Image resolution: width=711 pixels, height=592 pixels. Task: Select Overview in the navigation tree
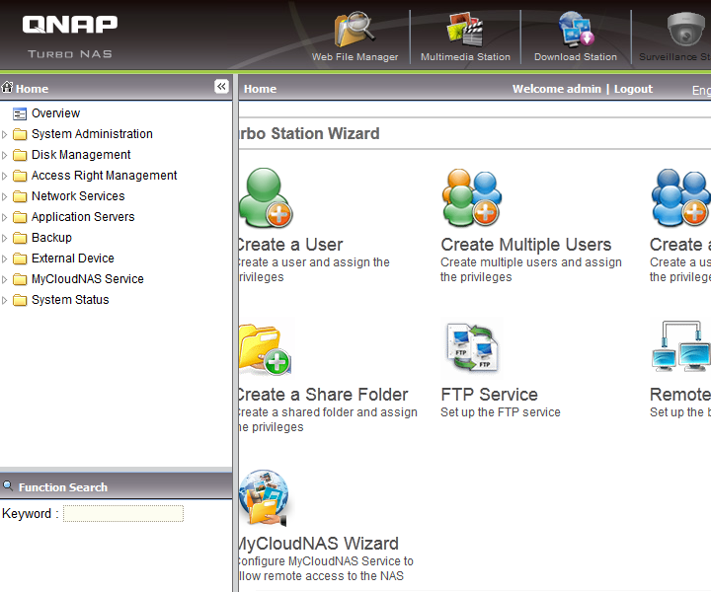tap(55, 113)
